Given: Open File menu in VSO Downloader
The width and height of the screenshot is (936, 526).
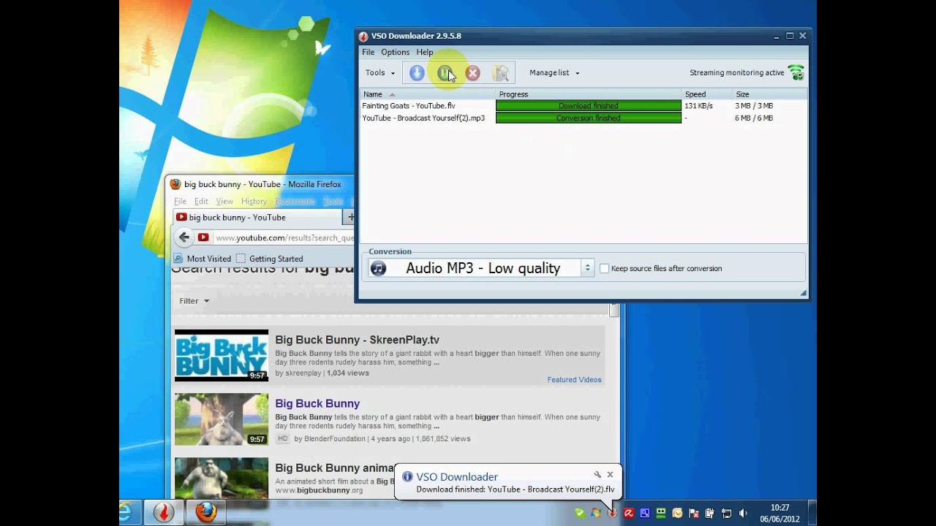Looking at the screenshot, I should click(x=368, y=53).
